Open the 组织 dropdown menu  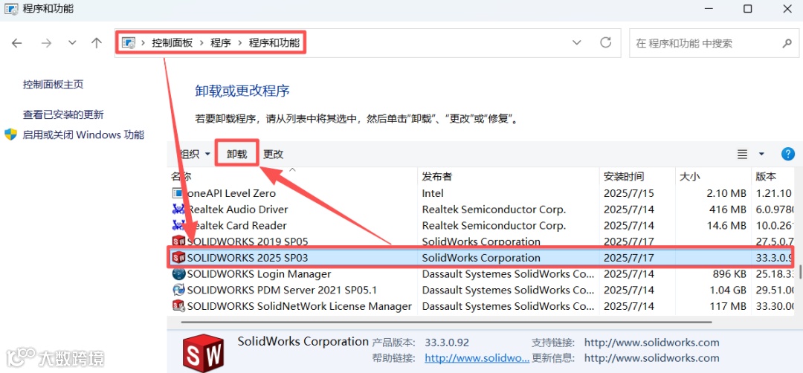pyautogui.click(x=195, y=154)
